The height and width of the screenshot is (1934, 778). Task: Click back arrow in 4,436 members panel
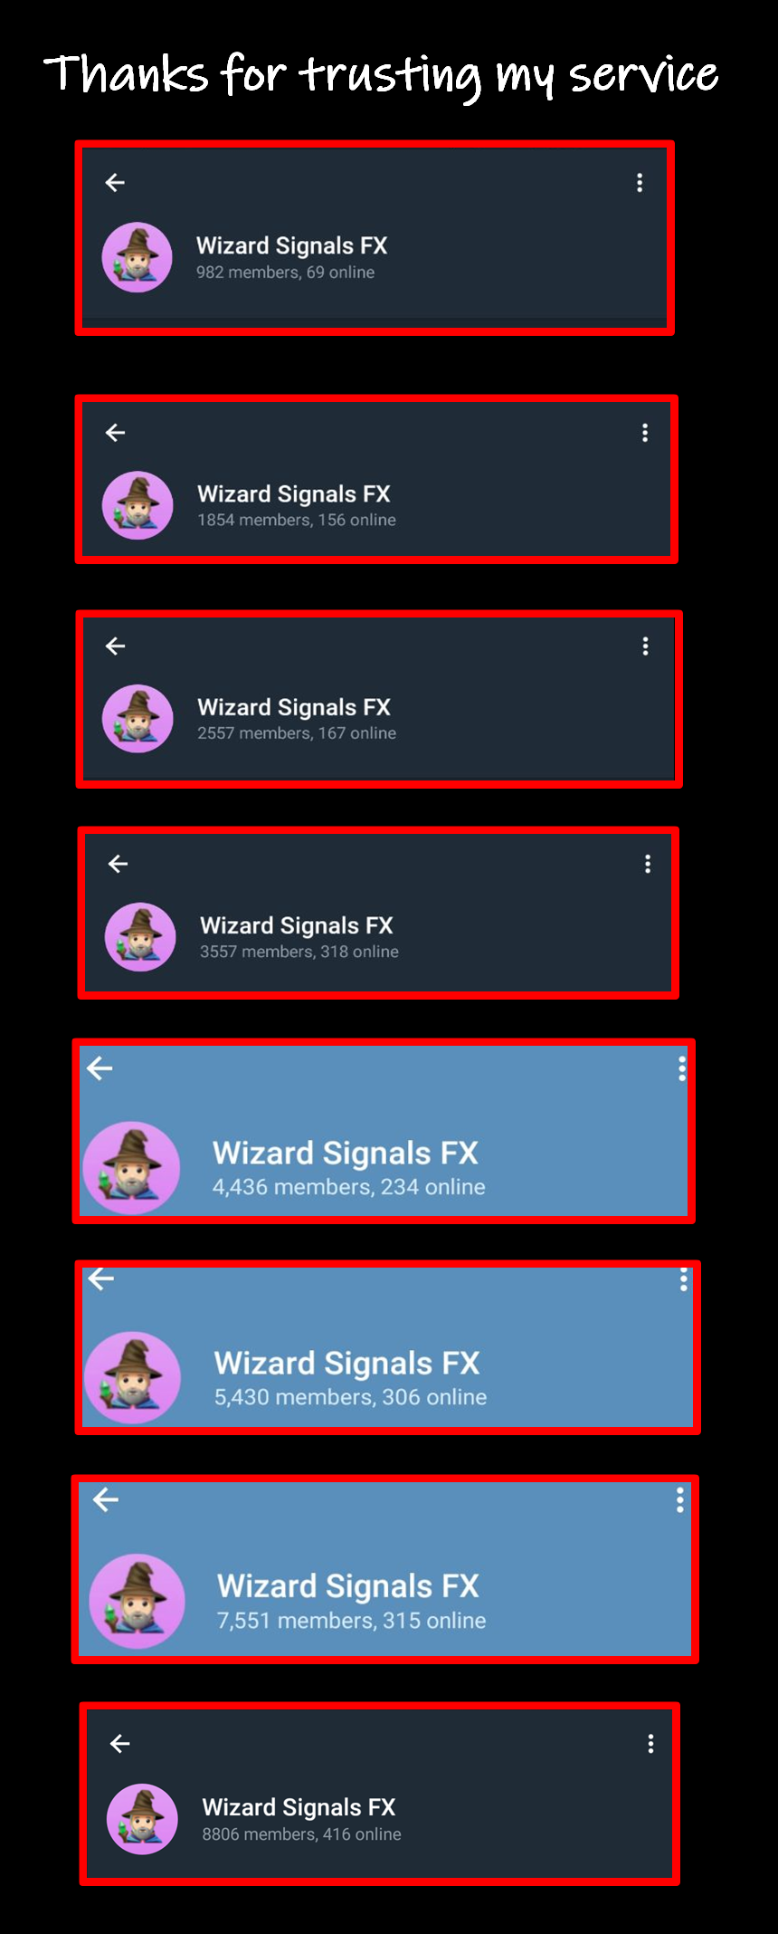tap(100, 1068)
